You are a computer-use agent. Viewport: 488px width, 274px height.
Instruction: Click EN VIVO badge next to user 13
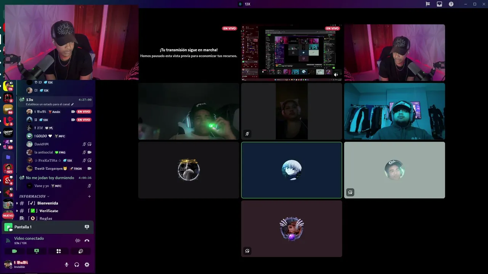[84, 120]
